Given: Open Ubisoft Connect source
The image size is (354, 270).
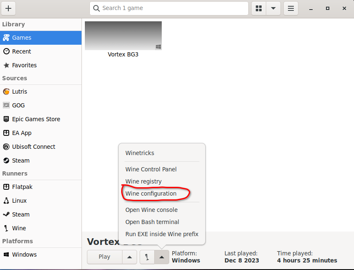Looking at the screenshot, I should tap(41, 147).
